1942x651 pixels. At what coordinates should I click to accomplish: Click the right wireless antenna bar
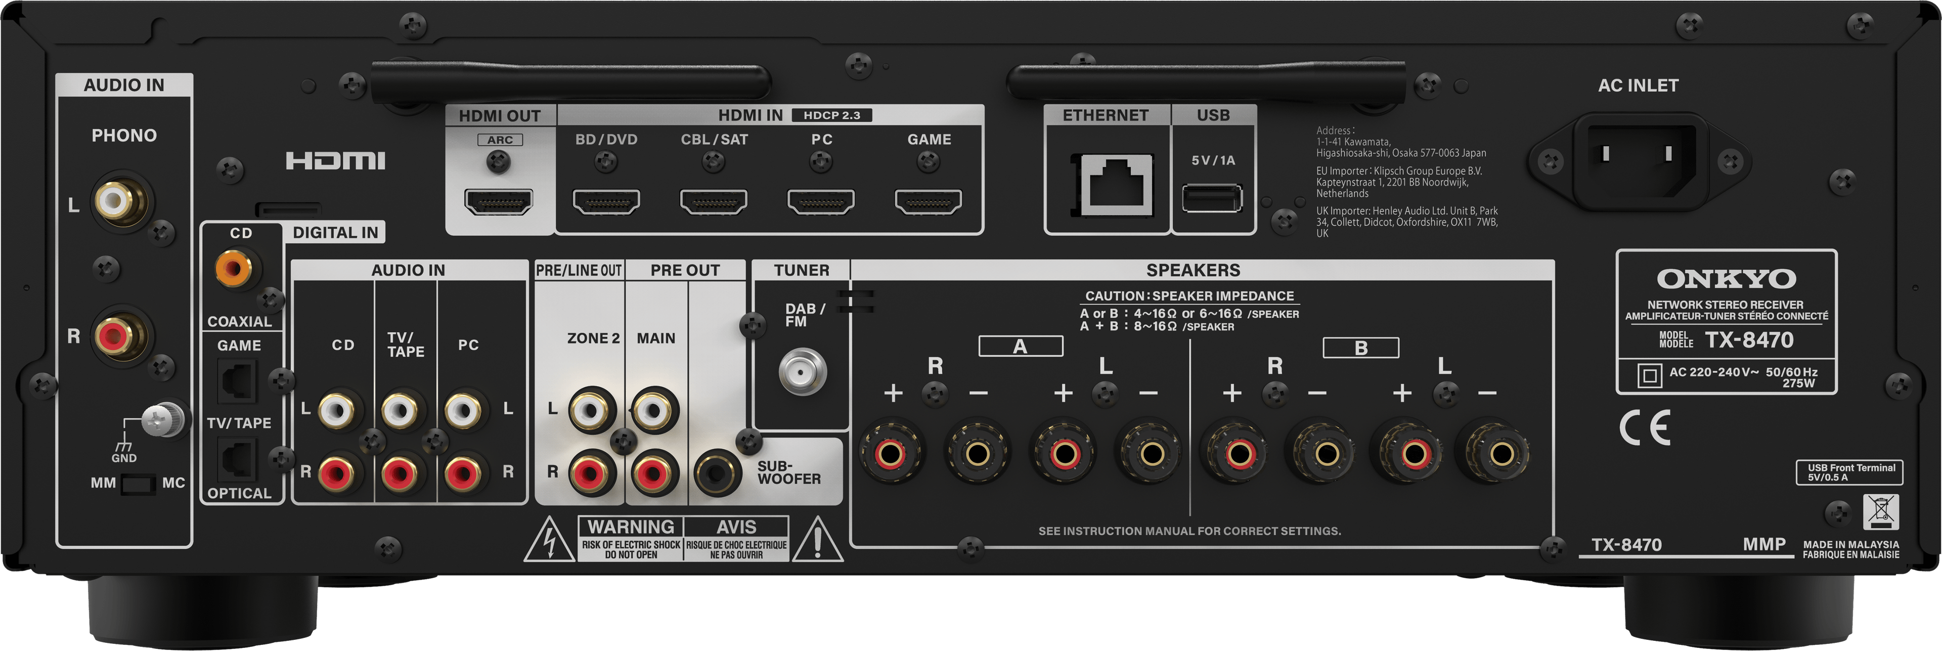pos(1206,83)
